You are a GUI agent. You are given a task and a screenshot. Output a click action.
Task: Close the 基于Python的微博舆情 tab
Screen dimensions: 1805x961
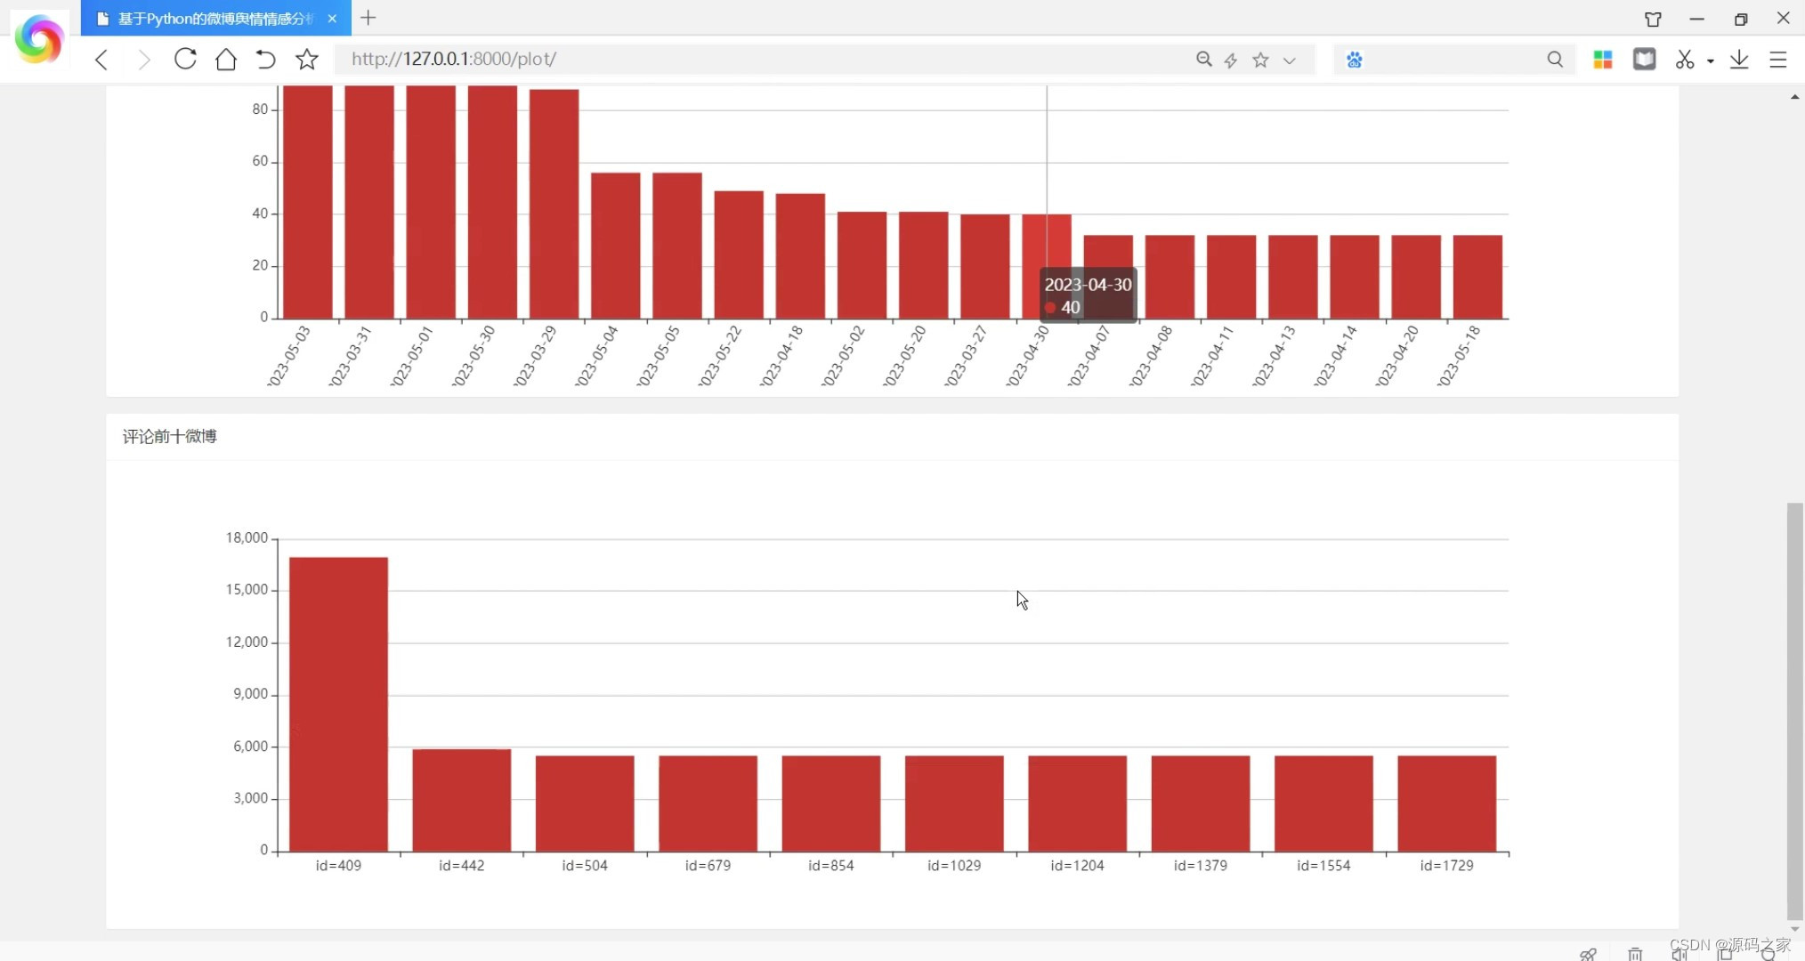332,19
